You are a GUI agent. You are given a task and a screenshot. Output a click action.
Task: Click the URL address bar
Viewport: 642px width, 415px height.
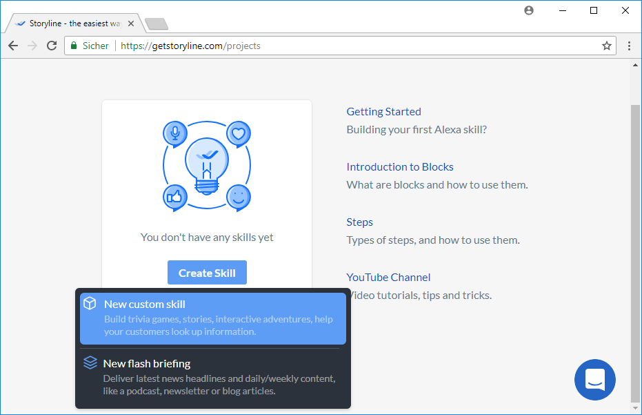pos(345,46)
